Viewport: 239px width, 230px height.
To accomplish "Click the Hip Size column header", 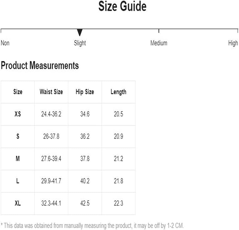I will tap(85, 92).
